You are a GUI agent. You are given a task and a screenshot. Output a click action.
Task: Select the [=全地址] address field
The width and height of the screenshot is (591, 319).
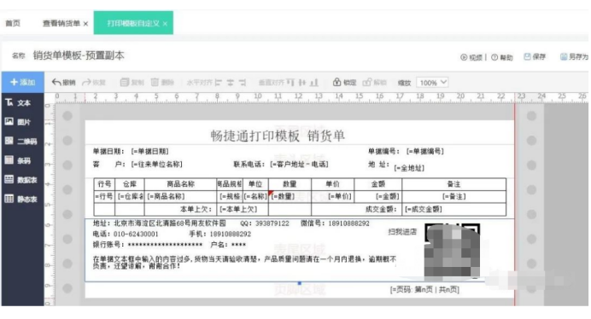[x=409, y=168]
